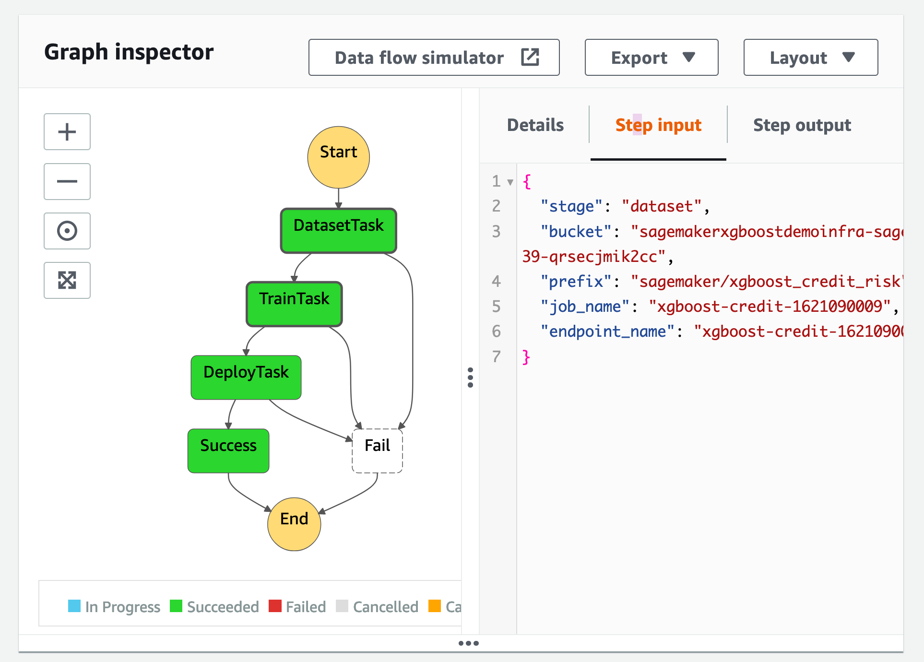924x662 pixels.
Task: Click the Success state node
Action: click(228, 450)
